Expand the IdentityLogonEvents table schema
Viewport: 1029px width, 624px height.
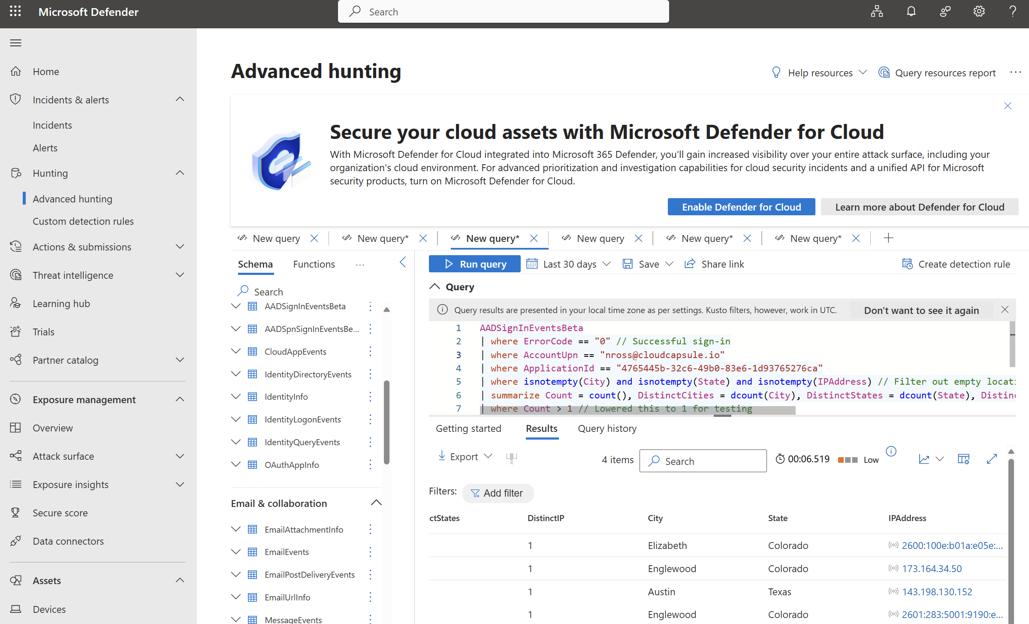(x=236, y=419)
